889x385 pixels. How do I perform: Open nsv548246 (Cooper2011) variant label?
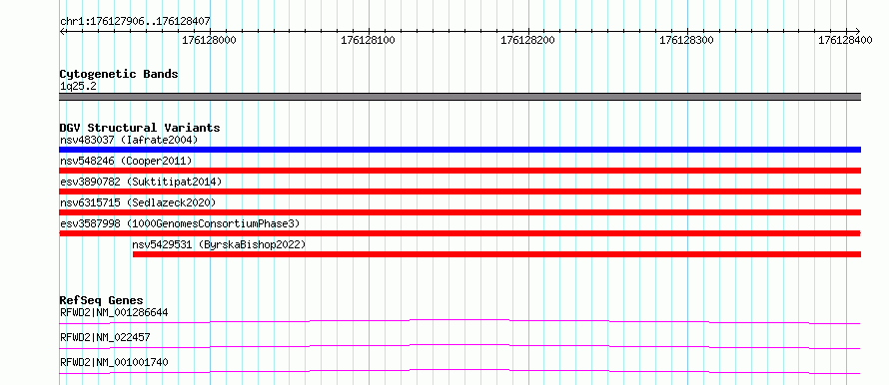click(x=126, y=161)
